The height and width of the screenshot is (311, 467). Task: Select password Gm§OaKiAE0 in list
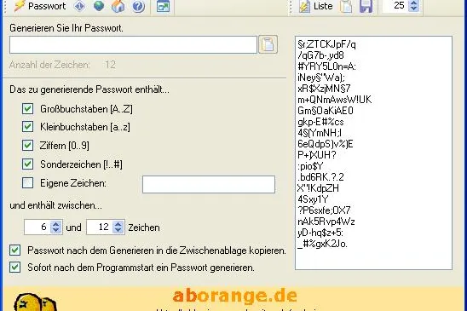(326, 111)
